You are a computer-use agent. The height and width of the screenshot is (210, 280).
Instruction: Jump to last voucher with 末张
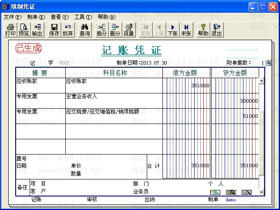point(186,30)
